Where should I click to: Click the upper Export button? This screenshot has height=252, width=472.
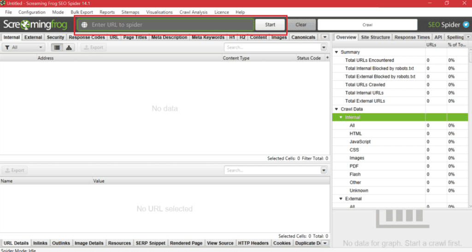93,47
